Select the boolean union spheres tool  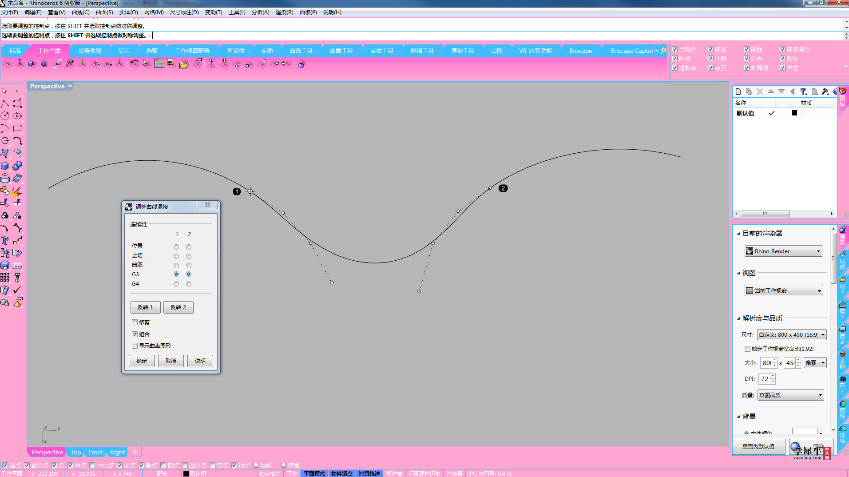click(17, 166)
